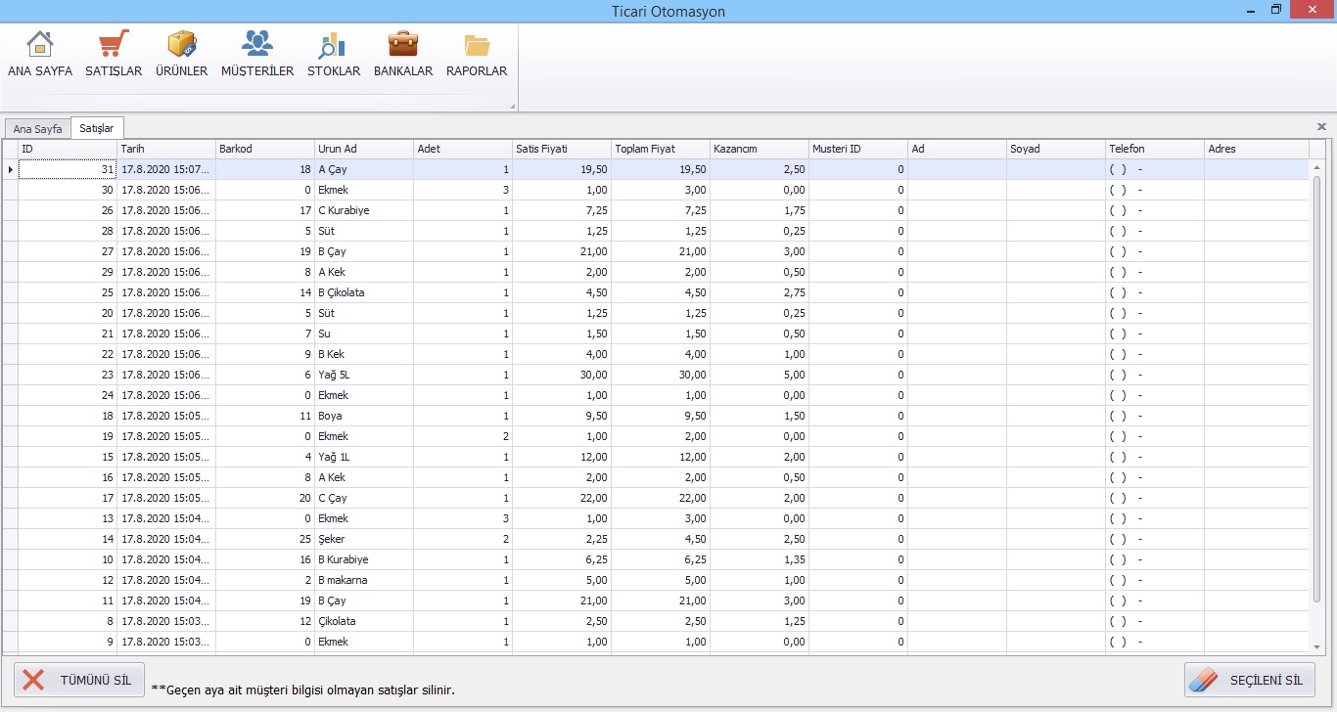Select the 'Su' product cell
This screenshot has height=712, width=1337.
coord(363,334)
